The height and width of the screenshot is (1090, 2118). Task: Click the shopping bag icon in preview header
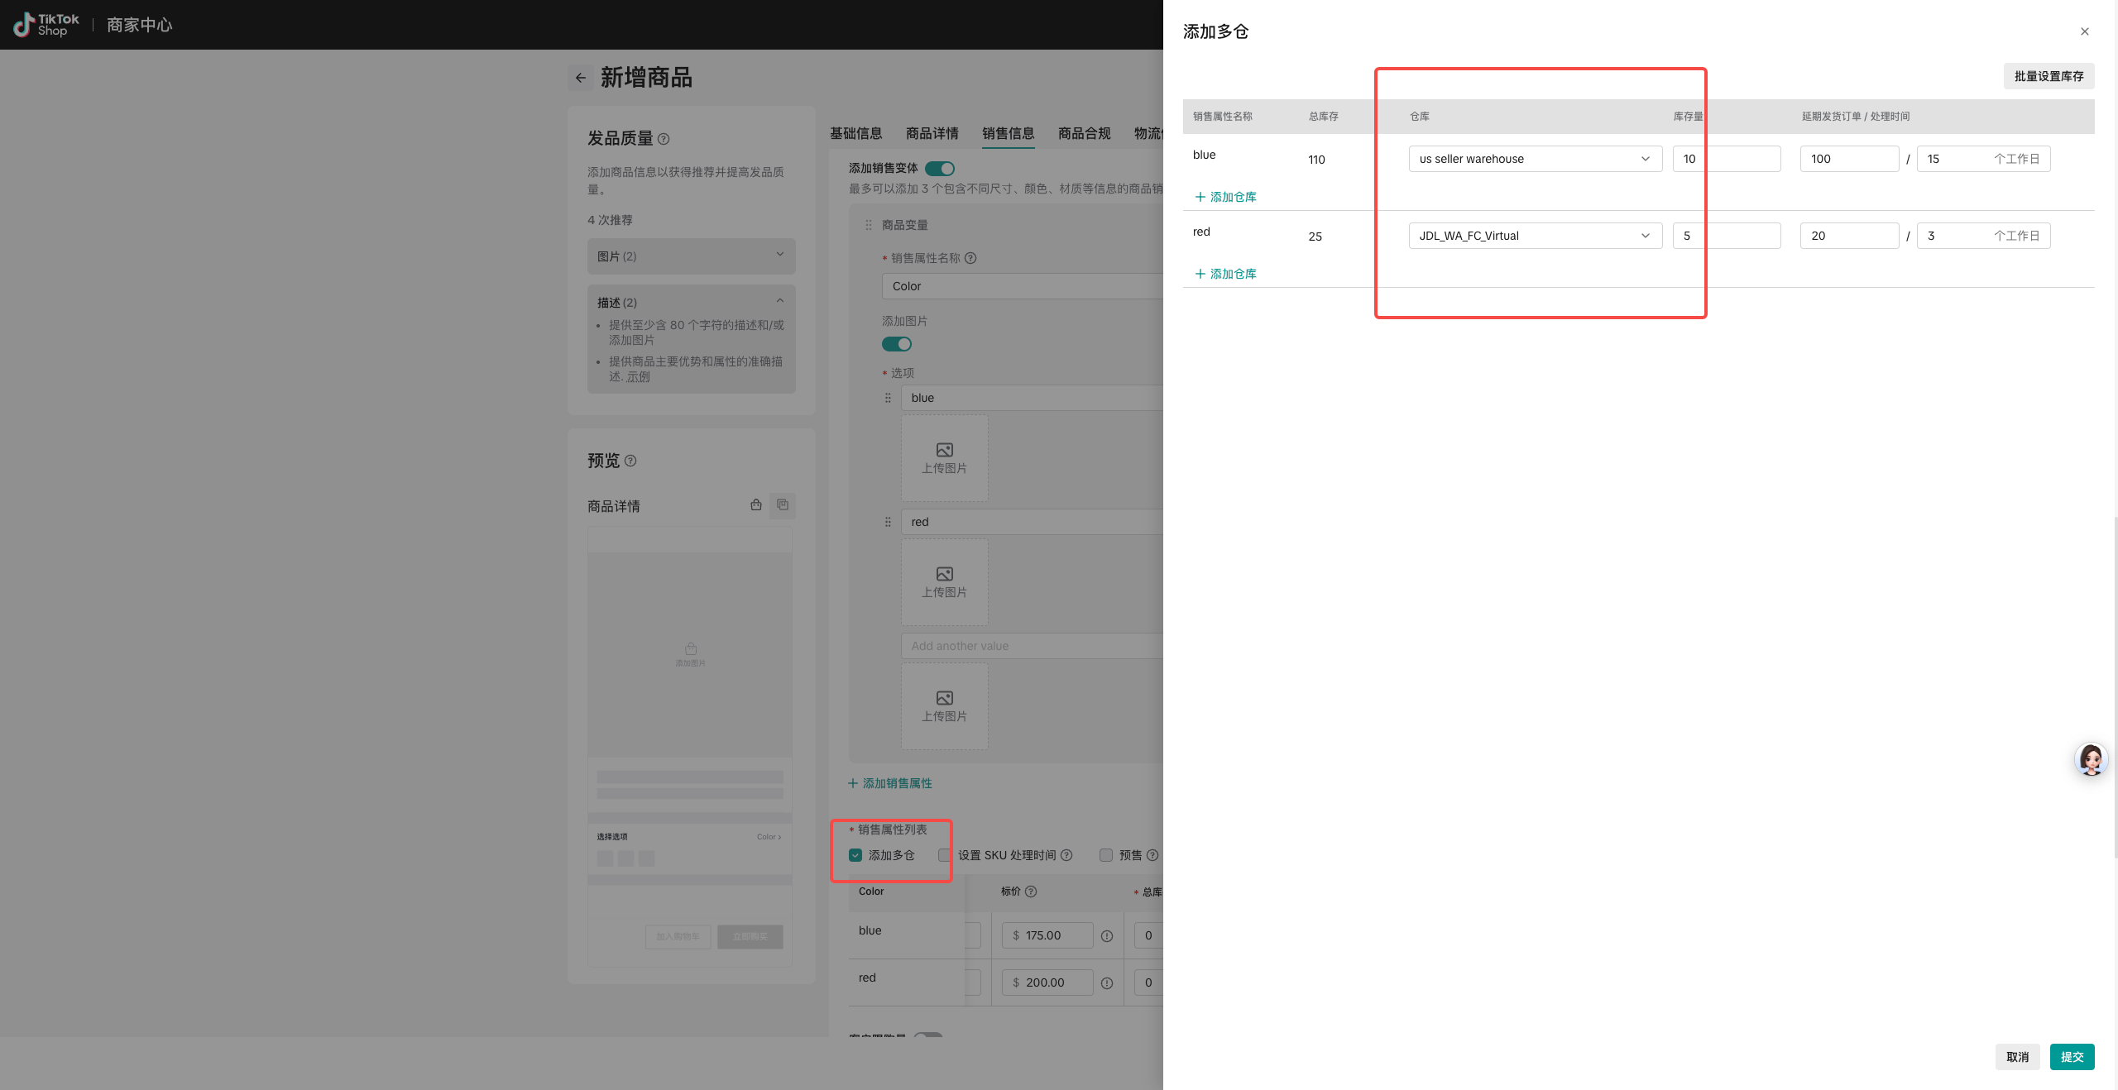coord(755,504)
